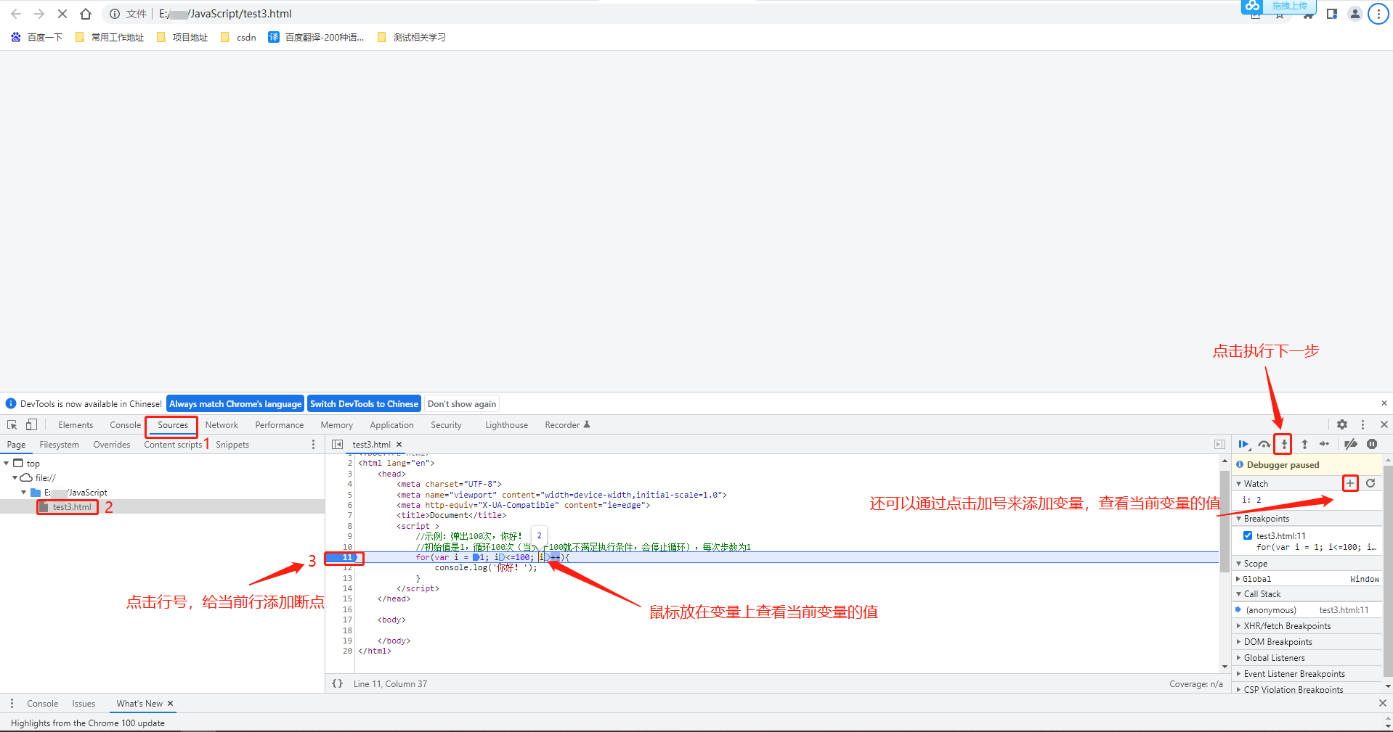Open DevTools customize menu (three dots)
Screen dimensions: 1393x732
(x=1362, y=424)
